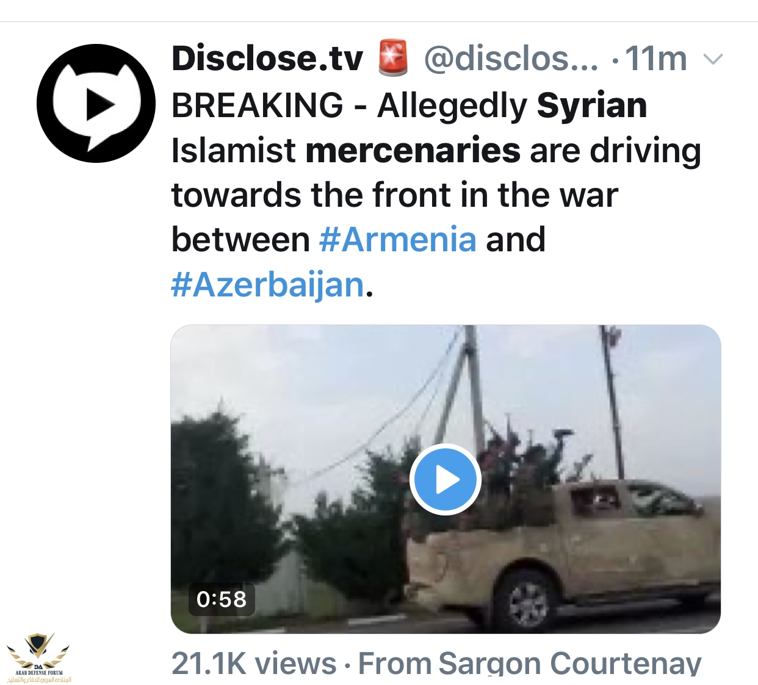The height and width of the screenshot is (685, 758).
Task: Click the 21.1K views counter
Action: point(254,663)
